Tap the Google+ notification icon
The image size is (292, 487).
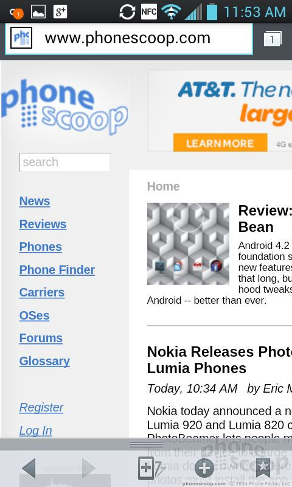[x=60, y=12]
